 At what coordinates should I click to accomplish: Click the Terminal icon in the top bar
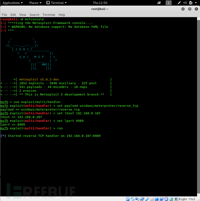48,3
